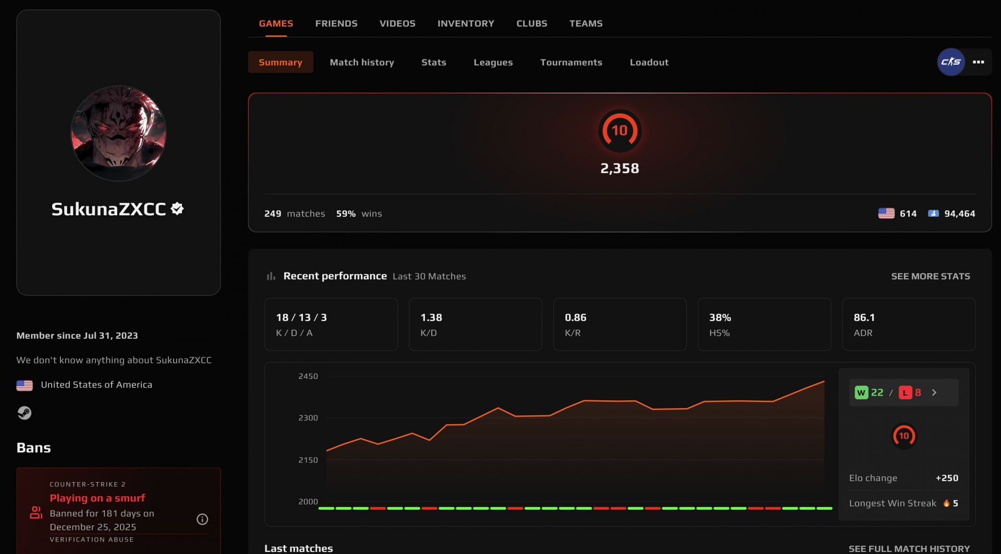The width and height of the screenshot is (1001, 554).
Task: Click the regional ranking icon beside 94,464
Action: [x=933, y=214]
